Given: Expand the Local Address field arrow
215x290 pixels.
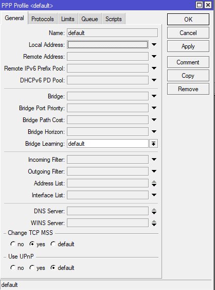Looking at the screenshot, I should tap(154, 45).
